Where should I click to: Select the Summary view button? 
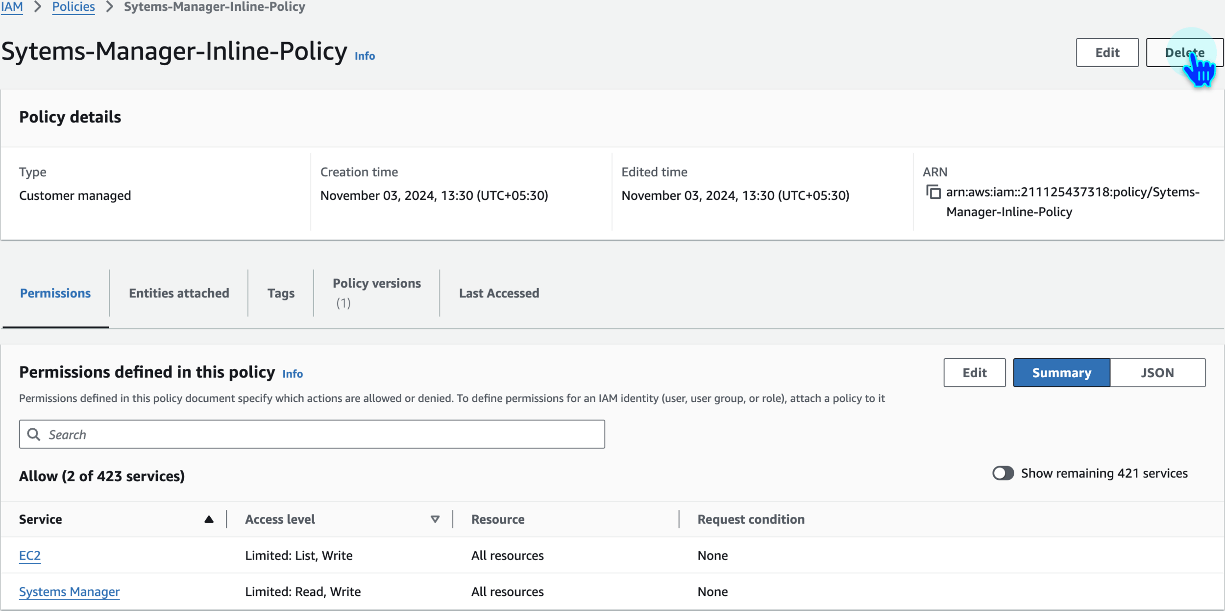click(x=1061, y=373)
